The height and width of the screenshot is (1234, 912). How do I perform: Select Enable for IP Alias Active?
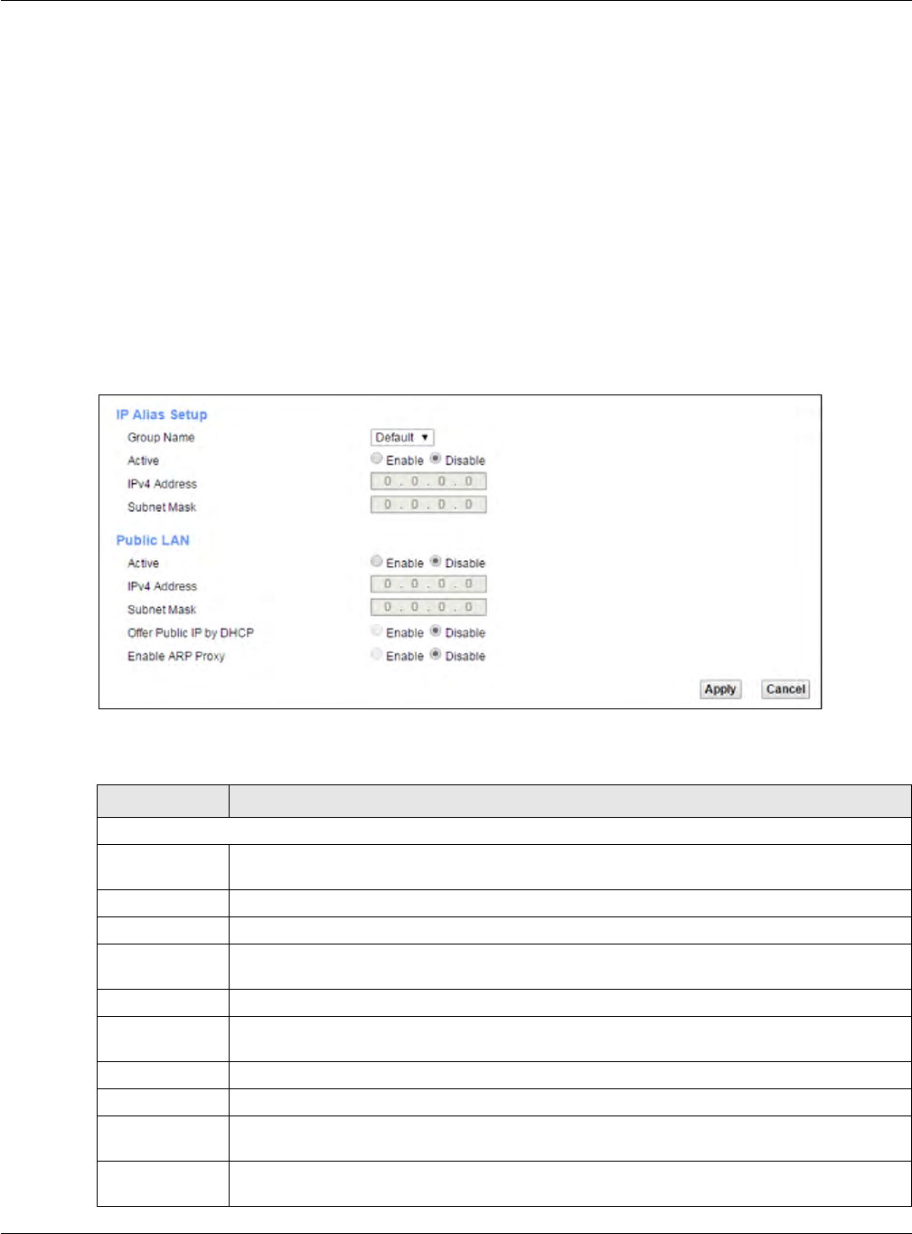(377, 459)
